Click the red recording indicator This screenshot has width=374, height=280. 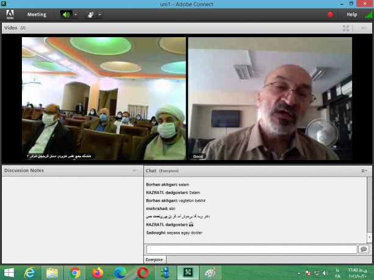tap(330, 15)
